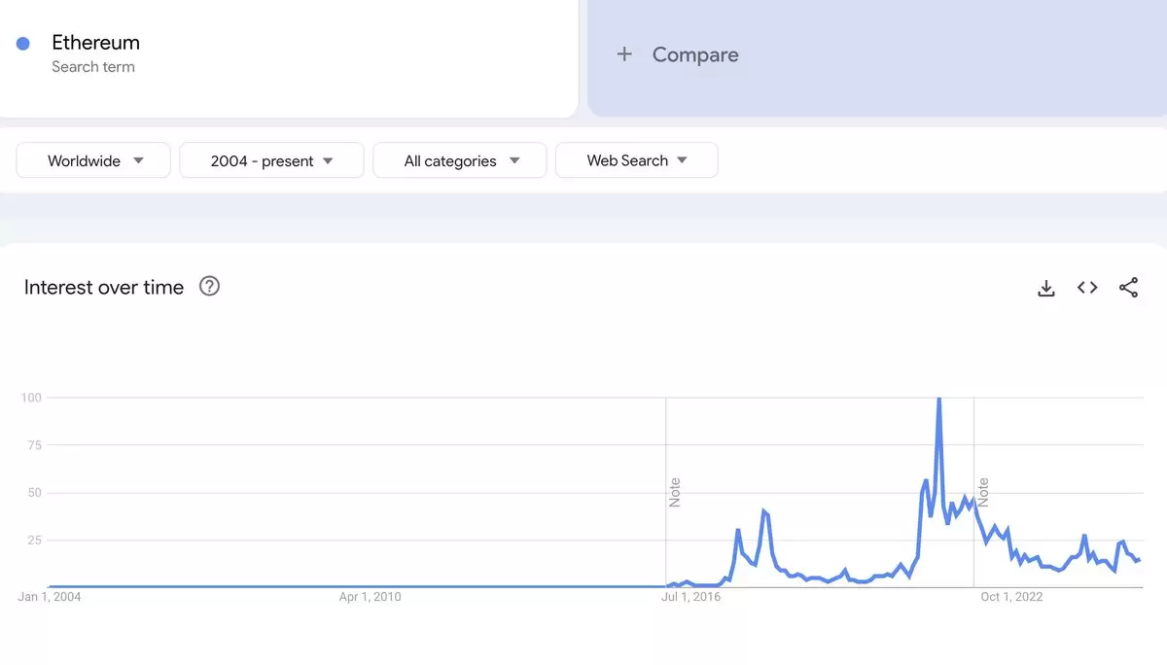Image resolution: width=1167 pixels, height=665 pixels.
Task: Open the Note marker near Oct 2022
Action: 983,493
